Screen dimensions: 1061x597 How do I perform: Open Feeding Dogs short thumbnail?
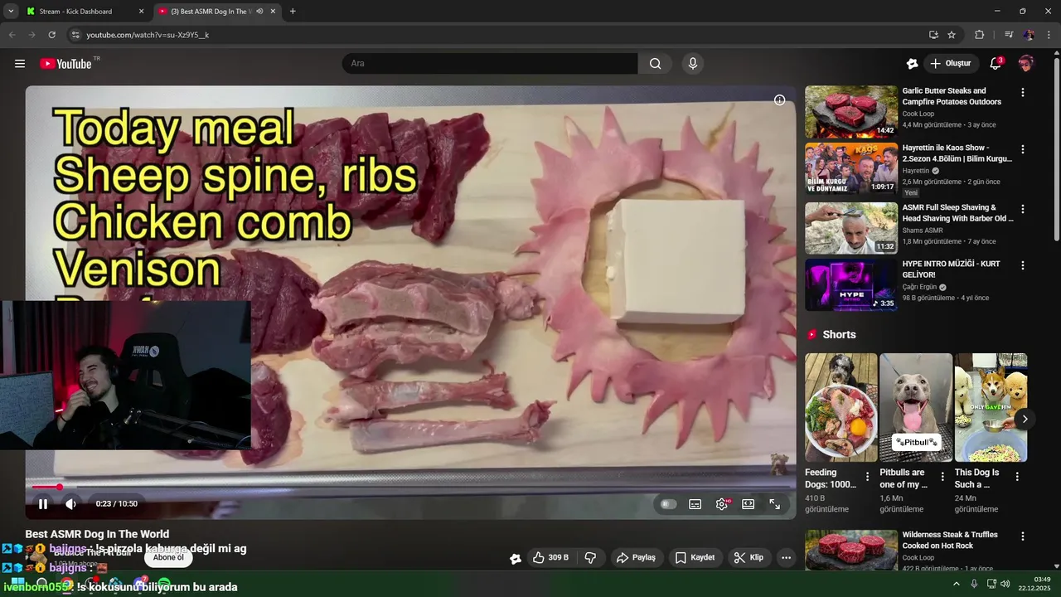tap(841, 407)
